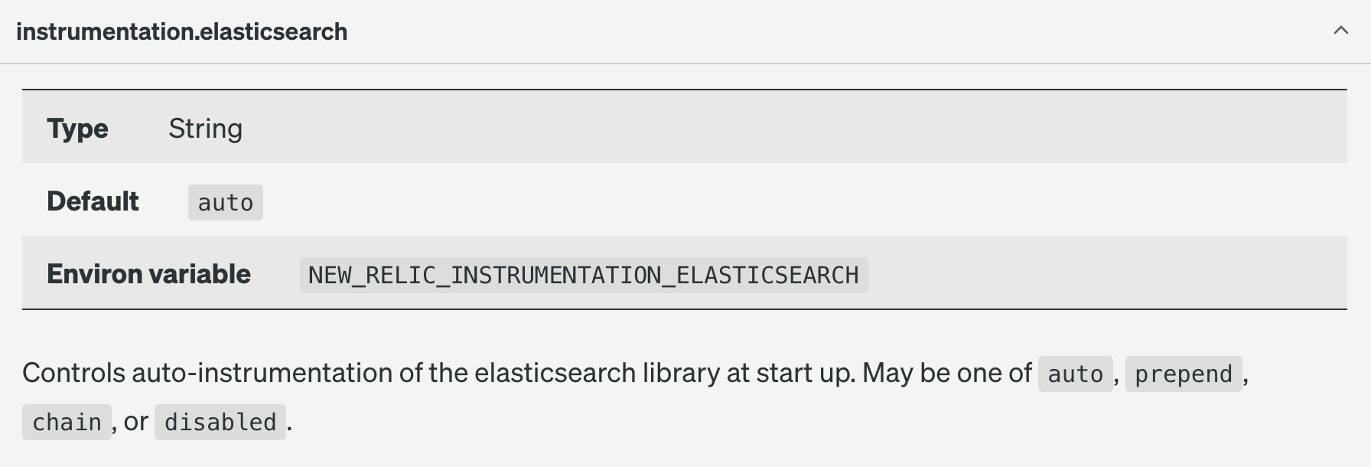Click the chain code snippet
The height and width of the screenshot is (467, 1371).
67,421
